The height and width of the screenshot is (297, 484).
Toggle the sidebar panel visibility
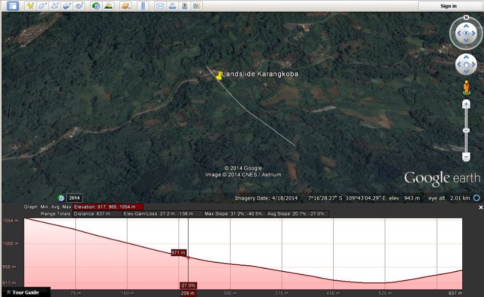coord(12,6)
